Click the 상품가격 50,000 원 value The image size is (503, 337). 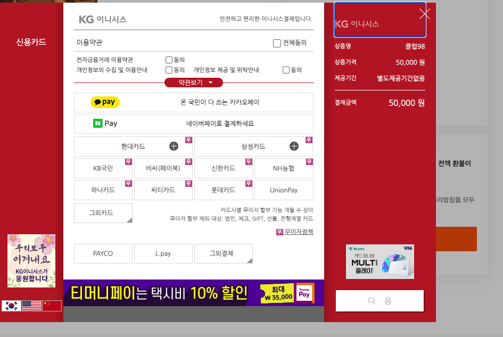pyautogui.click(x=410, y=62)
